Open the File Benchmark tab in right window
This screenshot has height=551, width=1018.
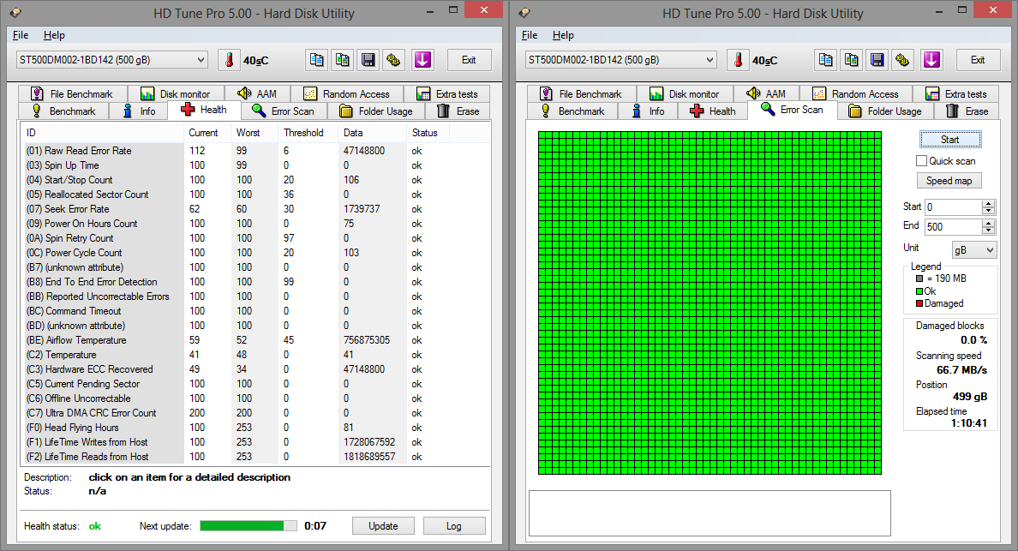pos(582,94)
